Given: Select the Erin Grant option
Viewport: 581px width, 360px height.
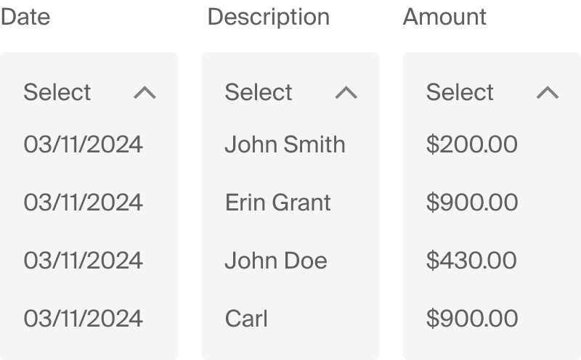Looking at the screenshot, I should click(x=277, y=202).
